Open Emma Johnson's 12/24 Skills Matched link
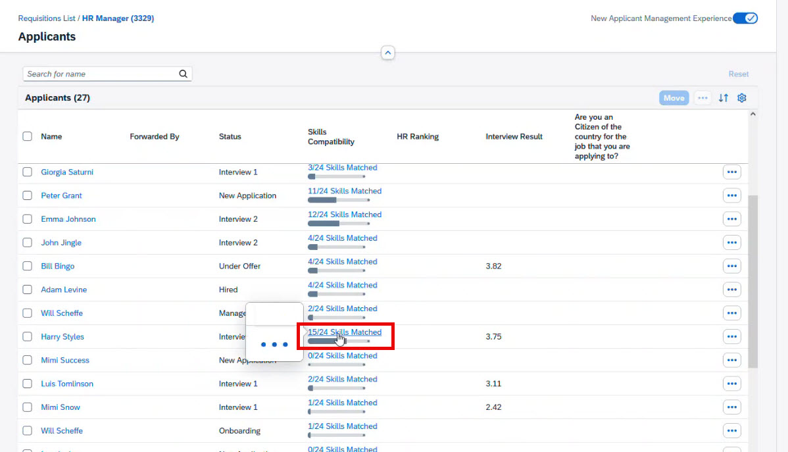The width and height of the screenshot is (788, 452). (x=344, y=214)
